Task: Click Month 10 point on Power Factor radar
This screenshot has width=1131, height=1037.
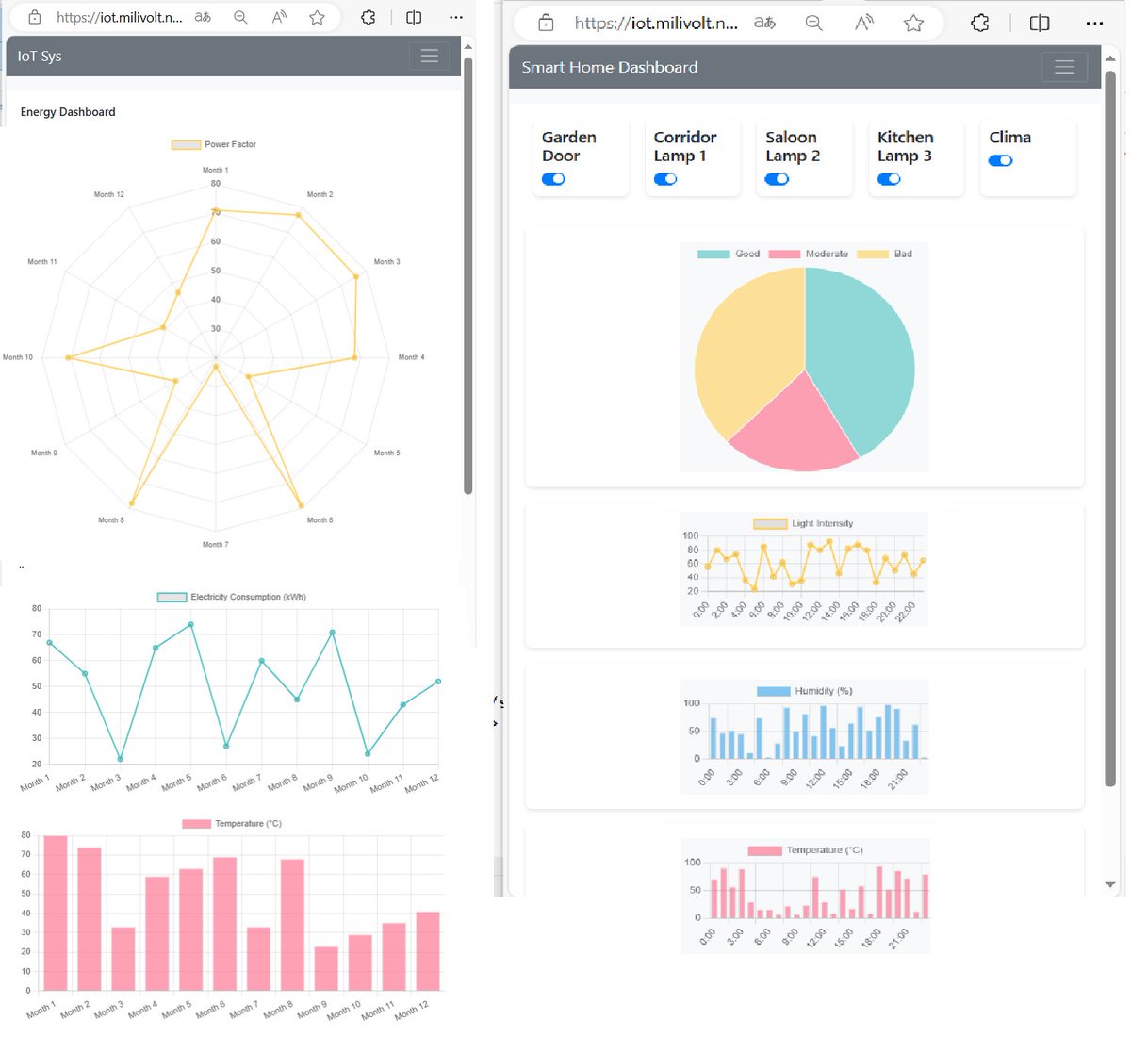Action: coord(68,357)
